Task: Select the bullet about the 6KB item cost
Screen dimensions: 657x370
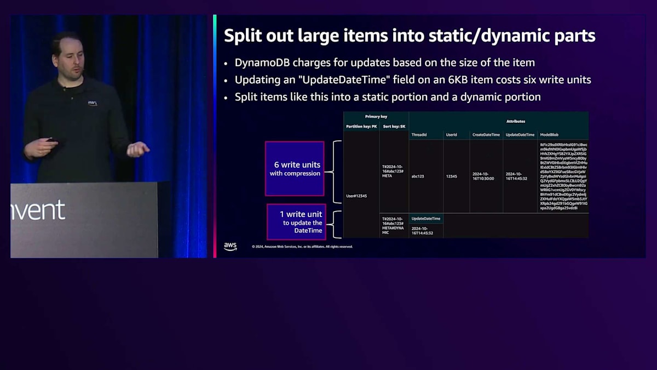Action: click(x=413, y=79)
